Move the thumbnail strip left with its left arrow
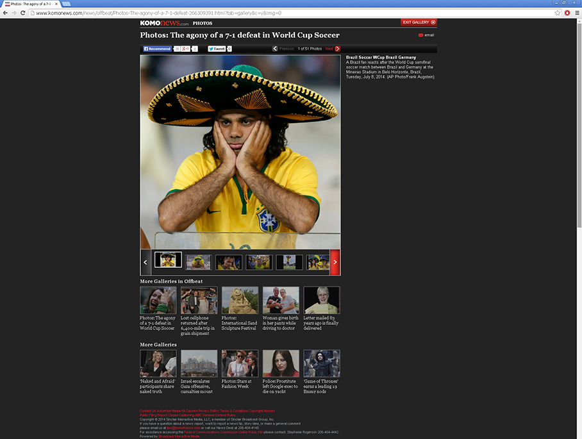Image resolution: width=582 pixels, height=439 pixels. pos(145,262)
